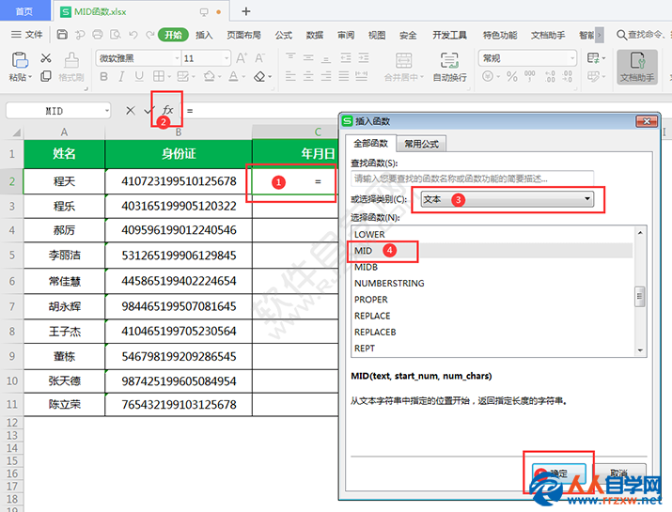Click the Fill Color bucket icon
Screen dimensions: 672x512
(x=210, y=77)
